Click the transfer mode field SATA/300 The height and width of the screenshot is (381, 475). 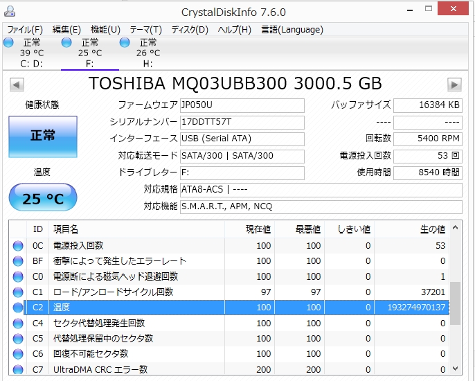pos(242,156)
